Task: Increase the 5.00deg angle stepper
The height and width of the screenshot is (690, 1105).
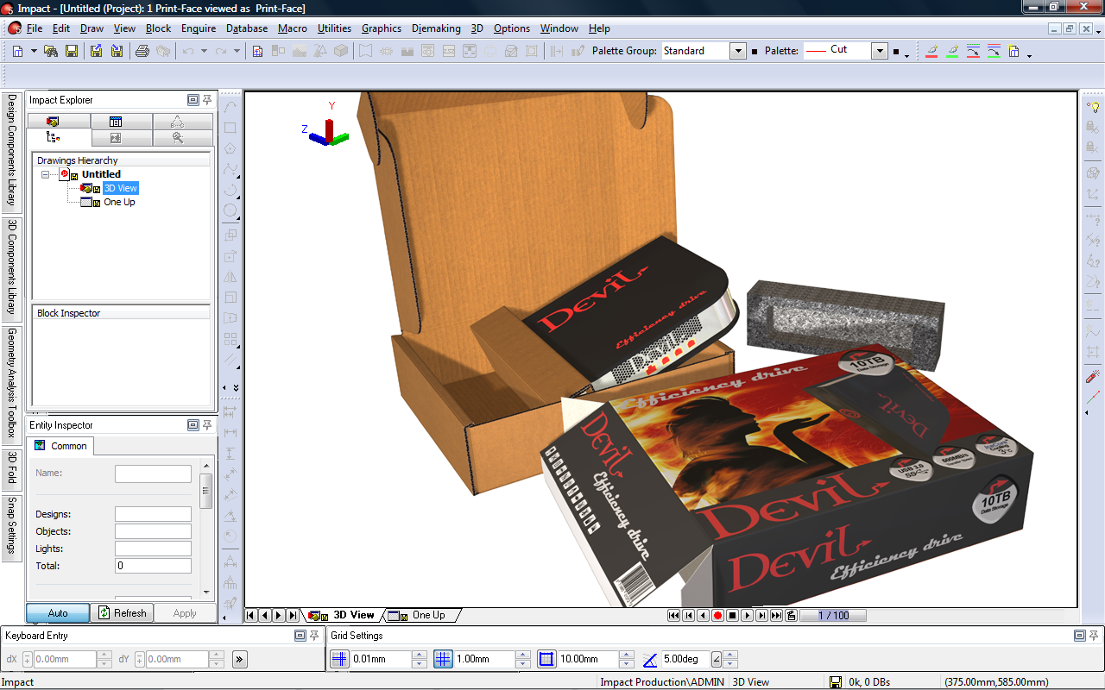Action: 730,655
